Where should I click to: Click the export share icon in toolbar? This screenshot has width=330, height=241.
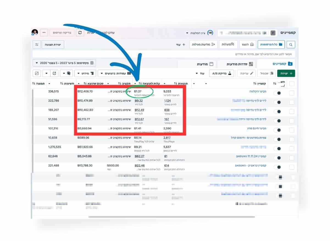(x=54, y=73)
